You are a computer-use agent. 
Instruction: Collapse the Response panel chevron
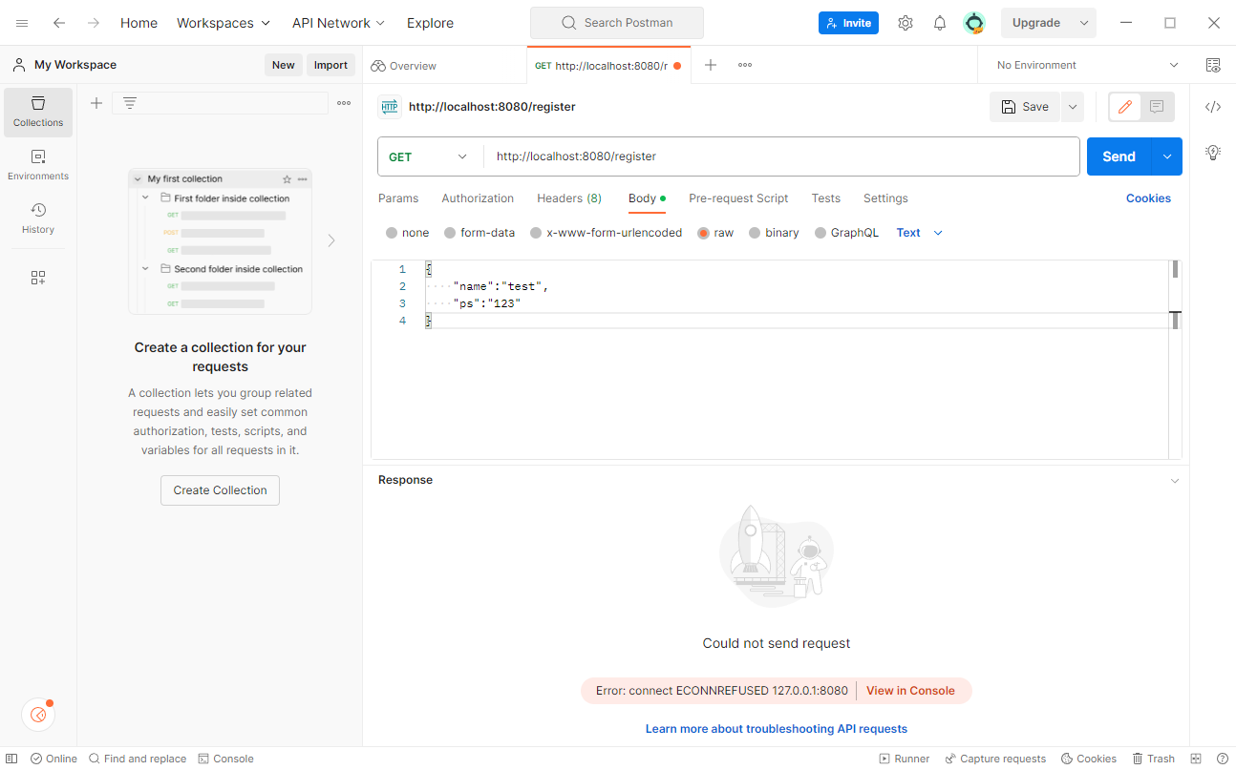[1175, 481]
